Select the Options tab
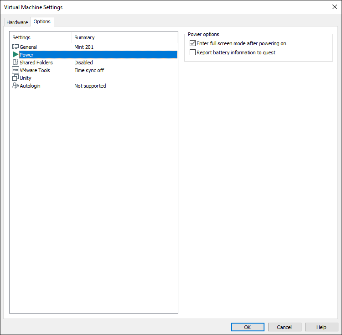The image size is (342, 335). click(x=42, y=21)
